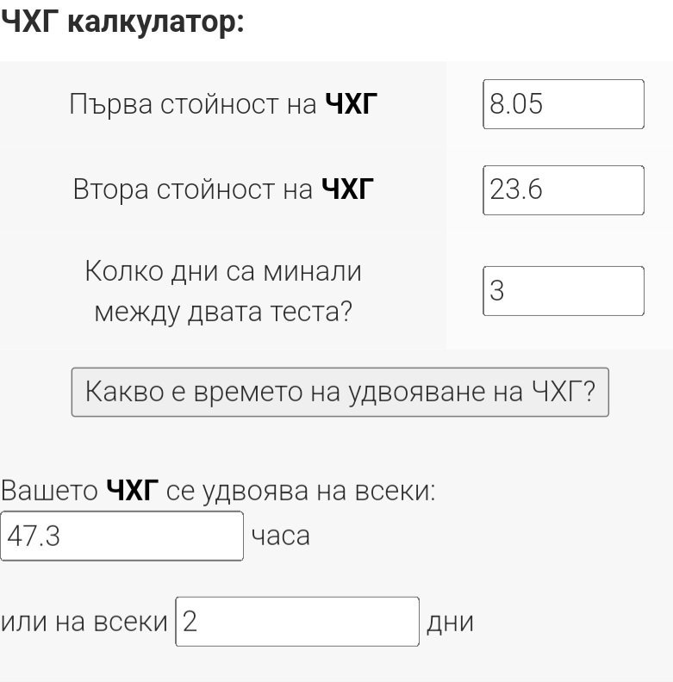Screen dimensions: 673x682
Task: Click the word 'Вашето' in the result text
Action: [49, 492]
